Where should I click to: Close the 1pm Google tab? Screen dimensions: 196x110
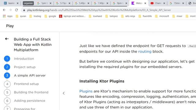click(x=51, y=3)
